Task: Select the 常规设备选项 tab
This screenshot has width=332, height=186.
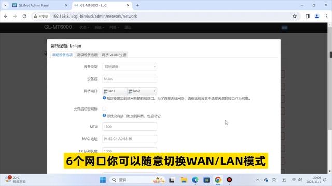Action: point(62,55)
